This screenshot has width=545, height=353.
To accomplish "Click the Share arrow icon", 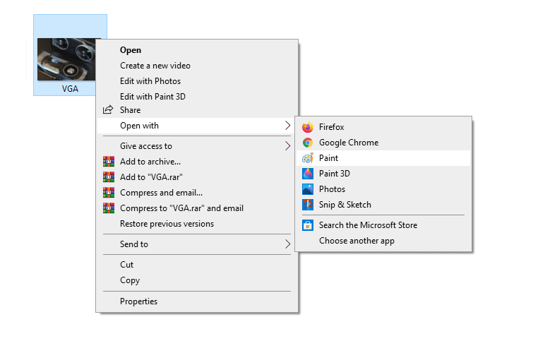I will click(108, 110).
